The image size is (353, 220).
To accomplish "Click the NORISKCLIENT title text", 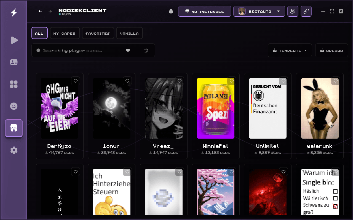I will pos(82,10).
